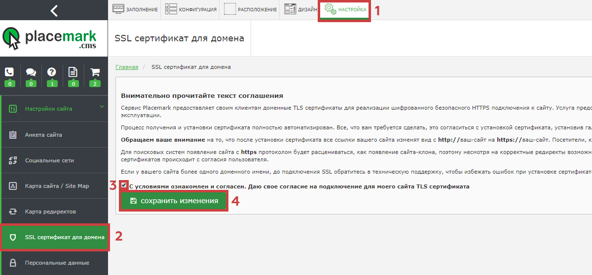
Task: Click the heading Внимательно прочитайте текст соглашения
Action: pos(202,95)
